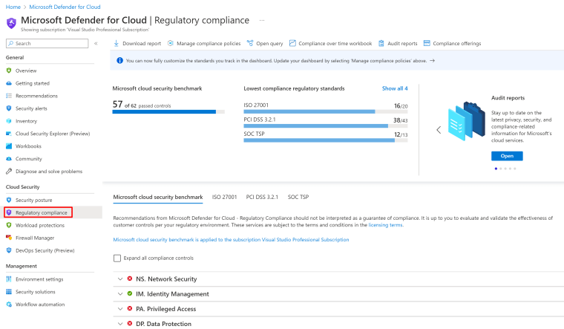Click the Security alerts shield icon
This screenshot has height=329, width=564.
[x=9, y=108]
